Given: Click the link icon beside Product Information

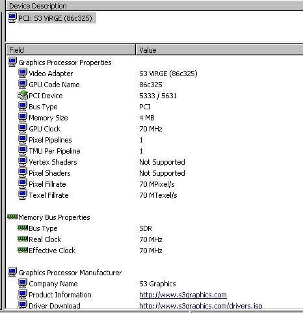Looking at the screenshot, I should 23,295.
